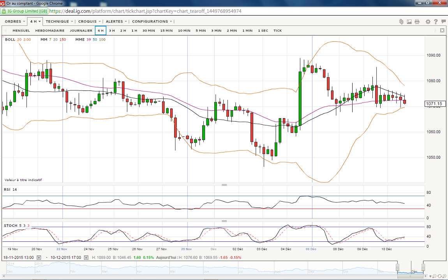Click the divider handle between price chart and RSI
This screenshot has width=448, height=280.
tap(224, 184)
